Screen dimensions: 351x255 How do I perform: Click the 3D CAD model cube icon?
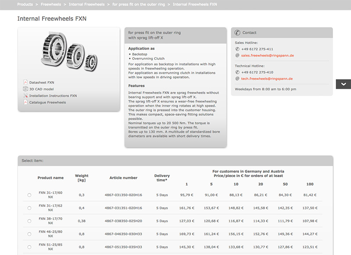coord(25,89)
